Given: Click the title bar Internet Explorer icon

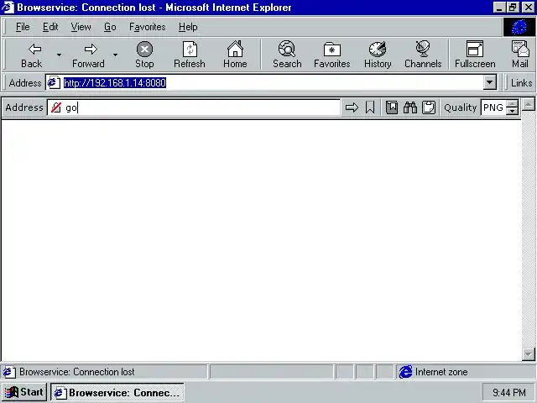Looking at the screenshot, I should (8, 8).
